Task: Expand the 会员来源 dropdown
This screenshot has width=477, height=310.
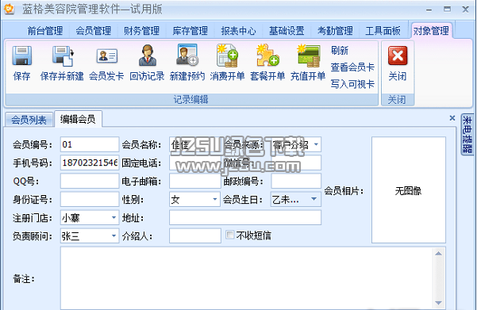Action: (316, 144)
